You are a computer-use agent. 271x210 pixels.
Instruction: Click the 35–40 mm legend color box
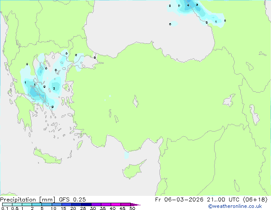[x=106, y=204]
